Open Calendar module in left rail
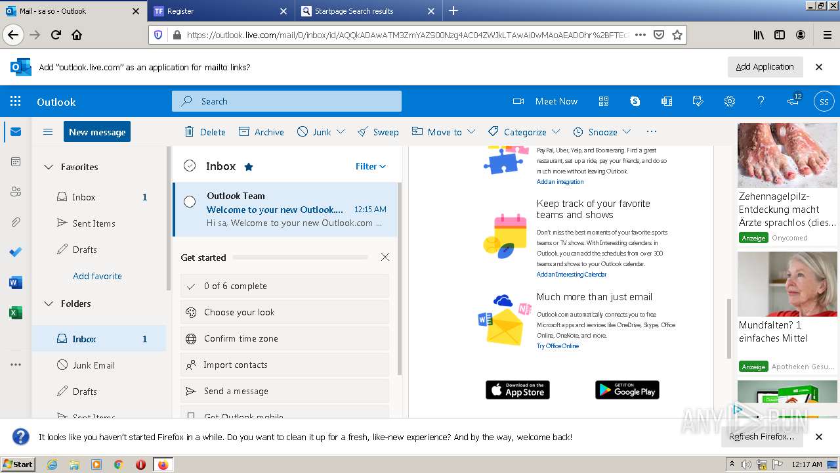This screenshot has height=473, width=840. point(16,162)
